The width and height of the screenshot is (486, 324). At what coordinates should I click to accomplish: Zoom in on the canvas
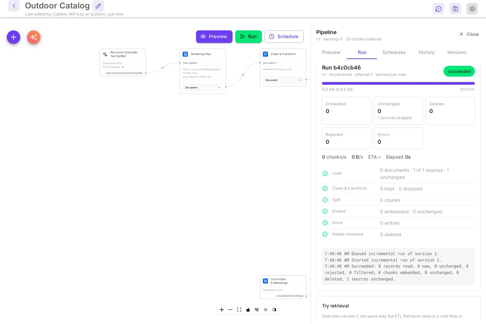pyautogui.click(x=222, y=309)
